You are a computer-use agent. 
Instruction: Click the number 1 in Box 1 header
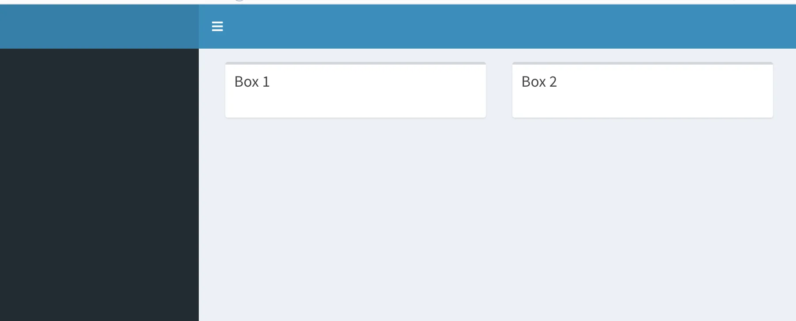pos(266,82)
